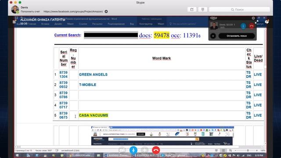Open the Windows Start button in shared screen

[17, 155]
